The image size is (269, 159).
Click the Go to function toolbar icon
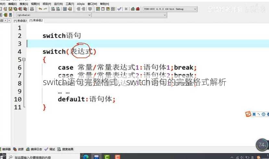point(65,9)
